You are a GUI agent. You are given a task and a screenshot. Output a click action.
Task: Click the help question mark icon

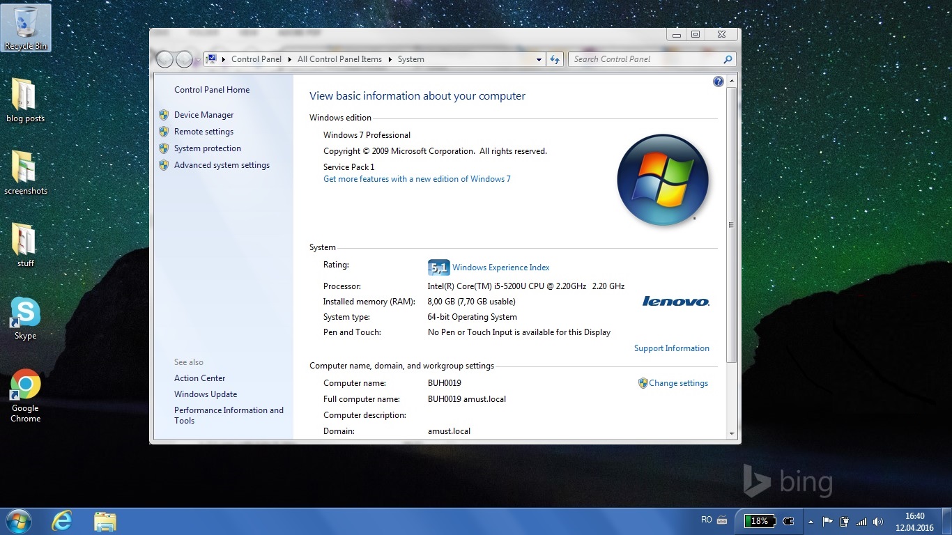[x=719, y=82]
